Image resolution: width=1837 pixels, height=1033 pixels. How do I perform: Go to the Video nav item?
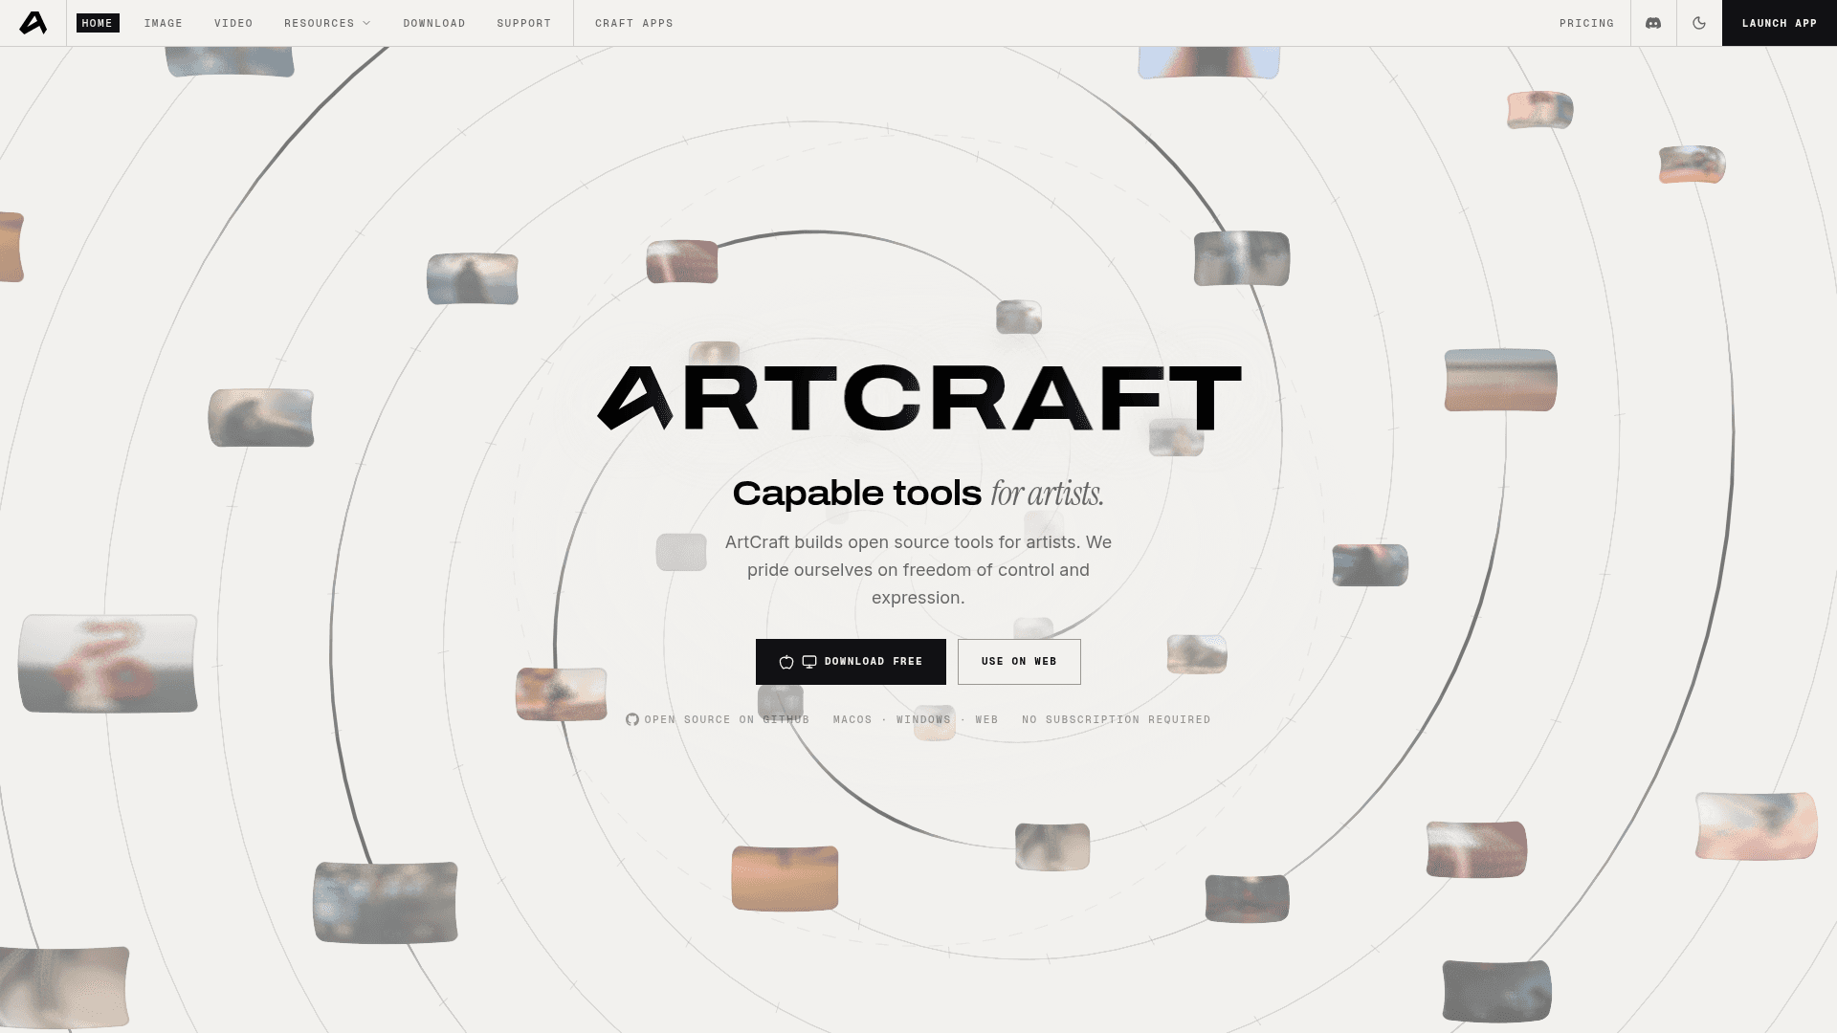click(x=233, y=23)
